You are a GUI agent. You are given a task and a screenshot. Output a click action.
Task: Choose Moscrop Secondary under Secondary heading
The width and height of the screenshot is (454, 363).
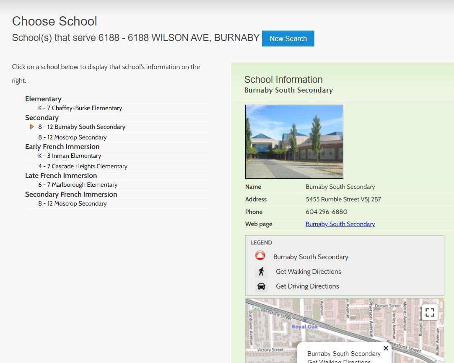click(x=73, y=137)
